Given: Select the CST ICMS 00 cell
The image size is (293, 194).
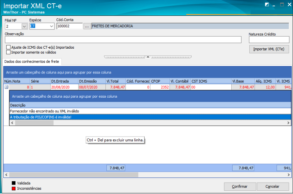Looking at the screenshot, I should [x=211, y=87].
